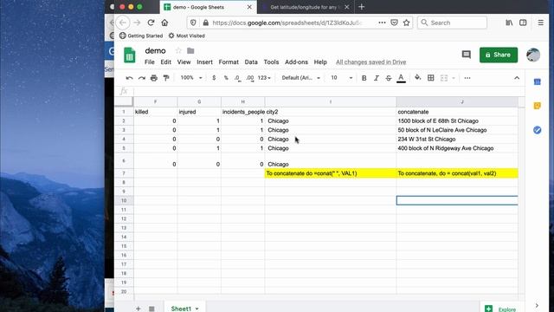Open the Sheets home logo
This screenshot has width=554, height=312.
[x=129, y=55]
